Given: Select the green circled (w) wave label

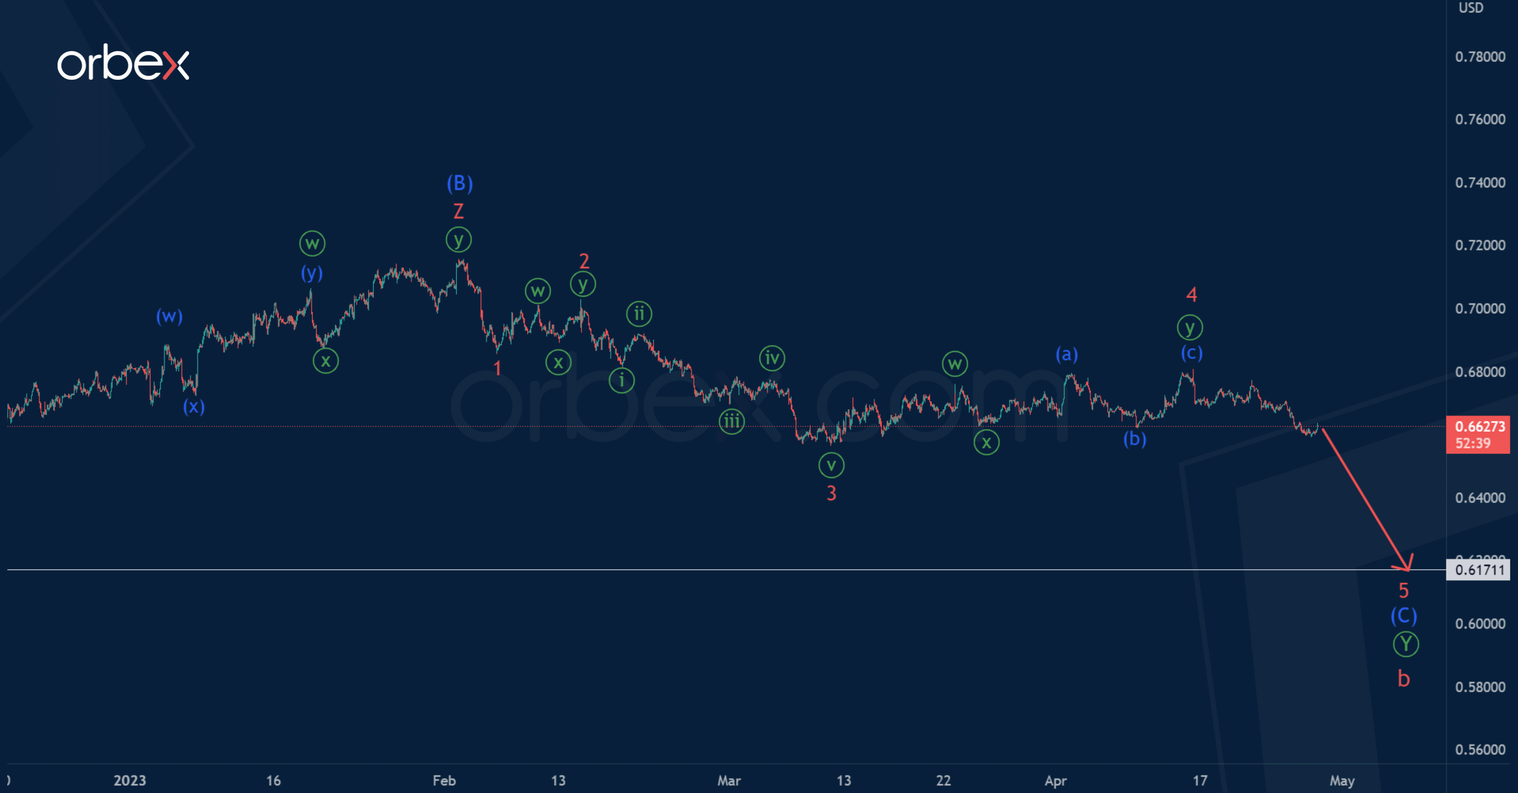Looking at the screenshot, I should pyautogui.click(x=312, y=243).
